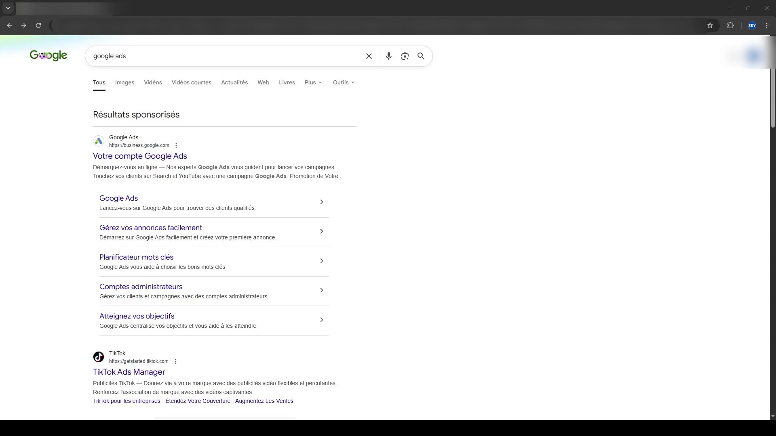Click the chevron next to 'Comptes administrateurs'
Viewport: 776px width, 436px height.
coord(322,290)
